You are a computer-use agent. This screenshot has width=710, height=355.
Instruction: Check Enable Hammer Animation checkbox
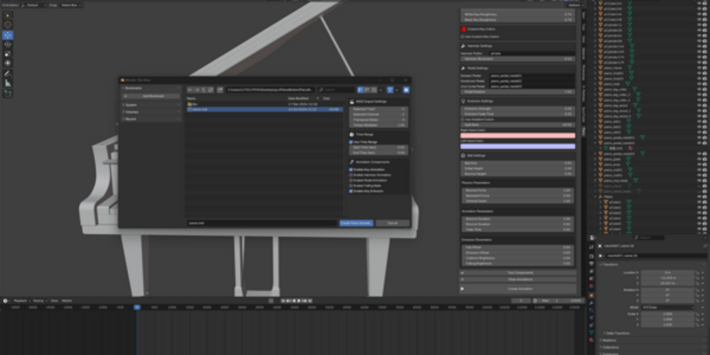(x=351, y=175)
